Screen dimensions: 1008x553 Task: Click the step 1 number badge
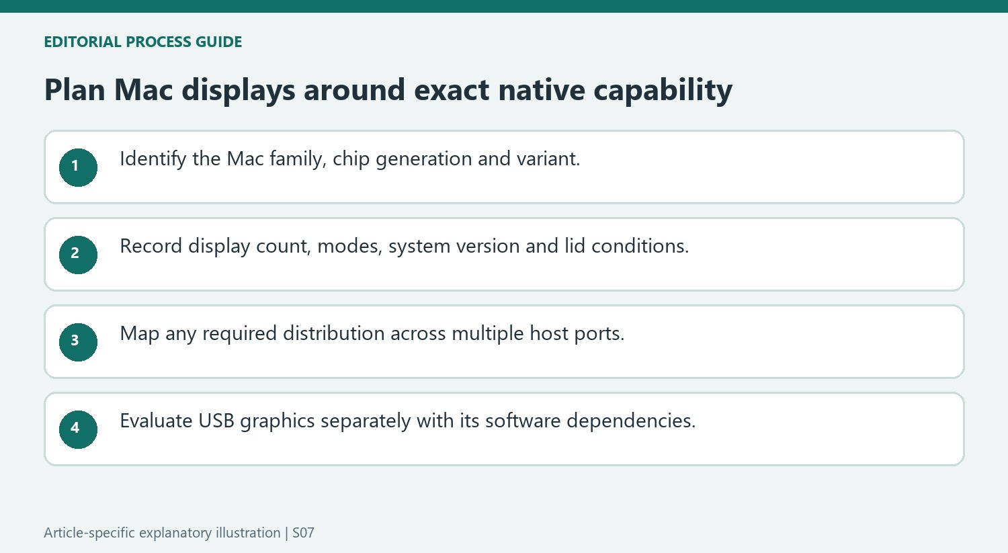click(78, 167)
